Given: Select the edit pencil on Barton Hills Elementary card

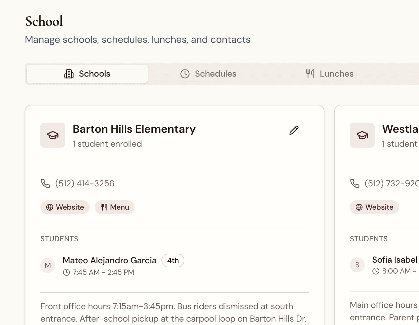Looking at the screenshot, I should 294,130.
